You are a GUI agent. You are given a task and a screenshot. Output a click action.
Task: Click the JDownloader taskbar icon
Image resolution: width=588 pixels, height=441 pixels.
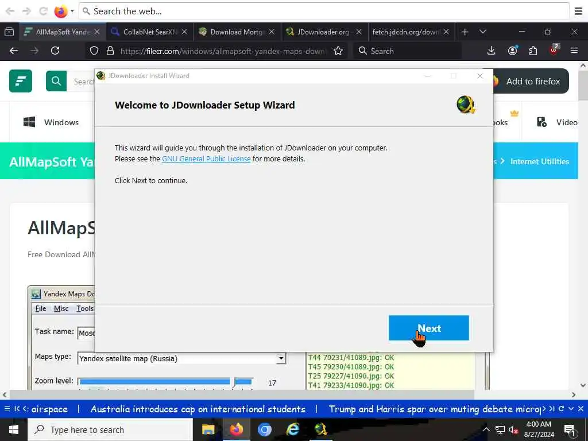pos(320,430)
